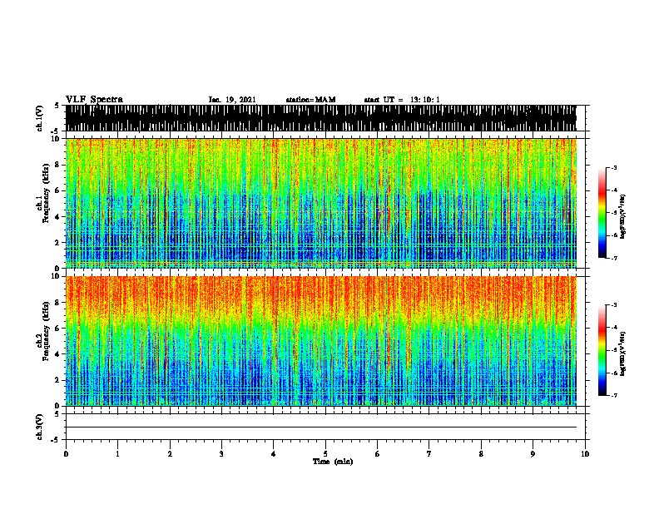Click the "8" kHz tick on ch.1 frequency axis
Screen dimensions: 659x509
pos(58,165)
